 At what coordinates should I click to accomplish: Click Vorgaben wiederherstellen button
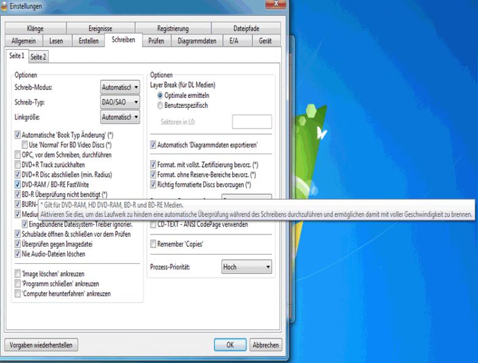[x=41, y=345]
